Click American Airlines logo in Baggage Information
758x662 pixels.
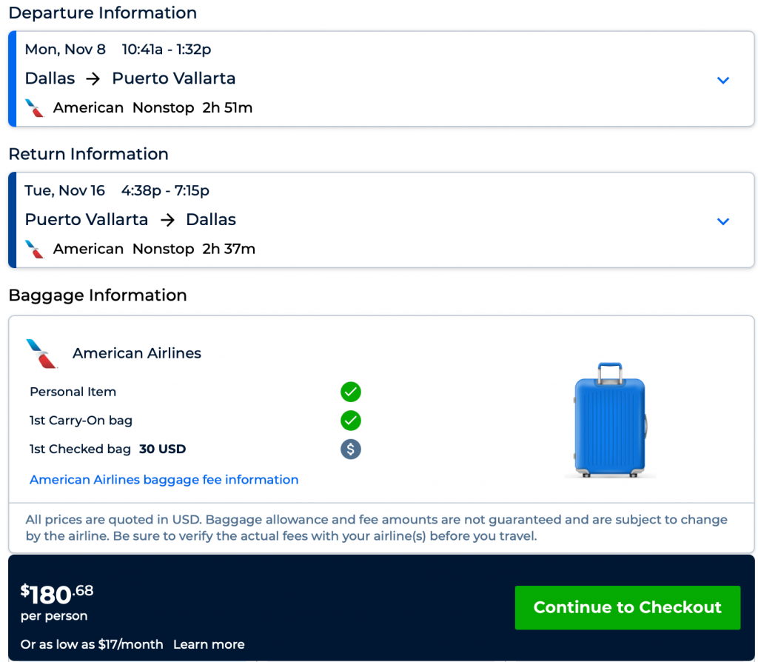click(x=42, y=354)
